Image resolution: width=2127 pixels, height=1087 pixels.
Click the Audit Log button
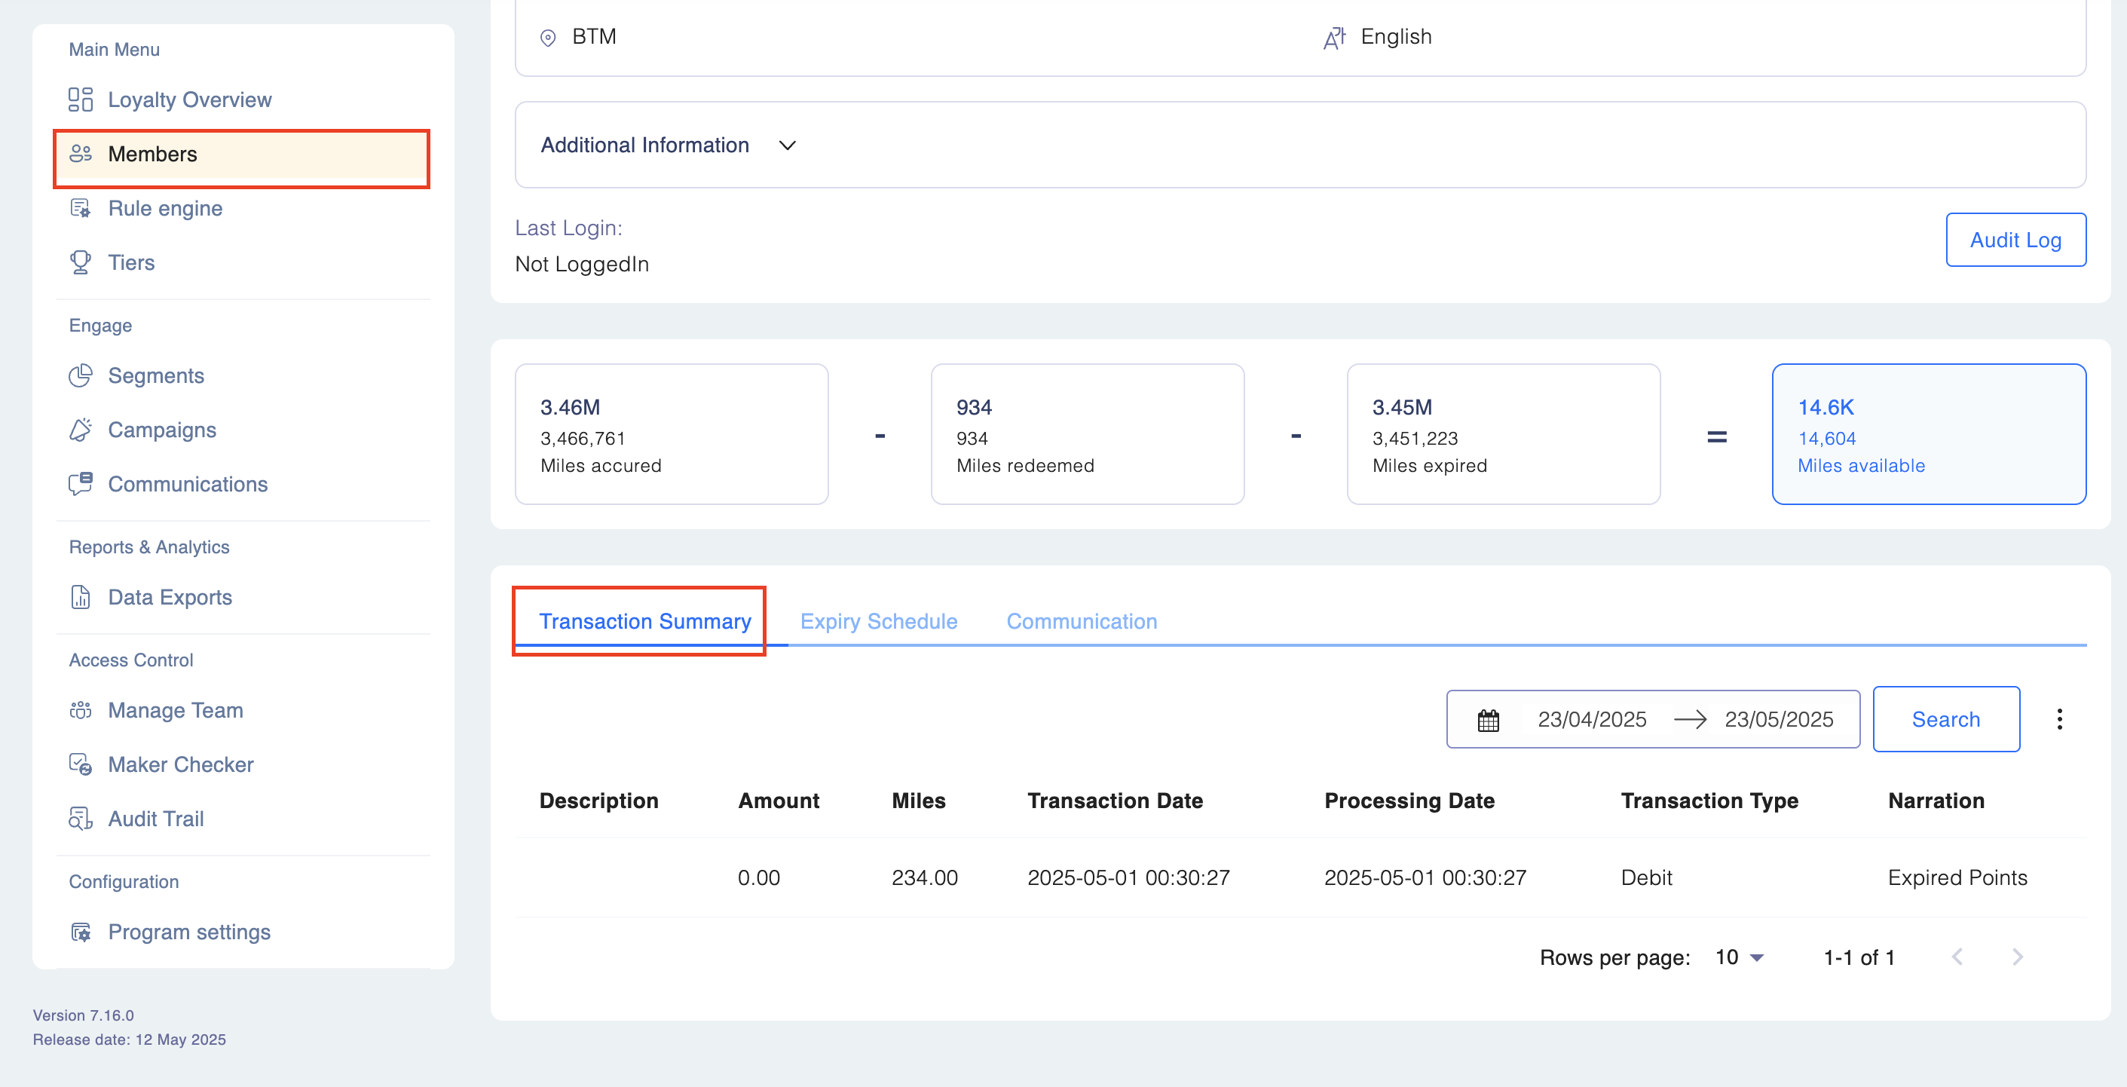point(2015,240)
